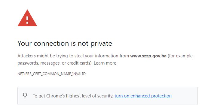The image size is (211, 110).
Task: Click the red warning triangle icon
Action: coord(27,18)
